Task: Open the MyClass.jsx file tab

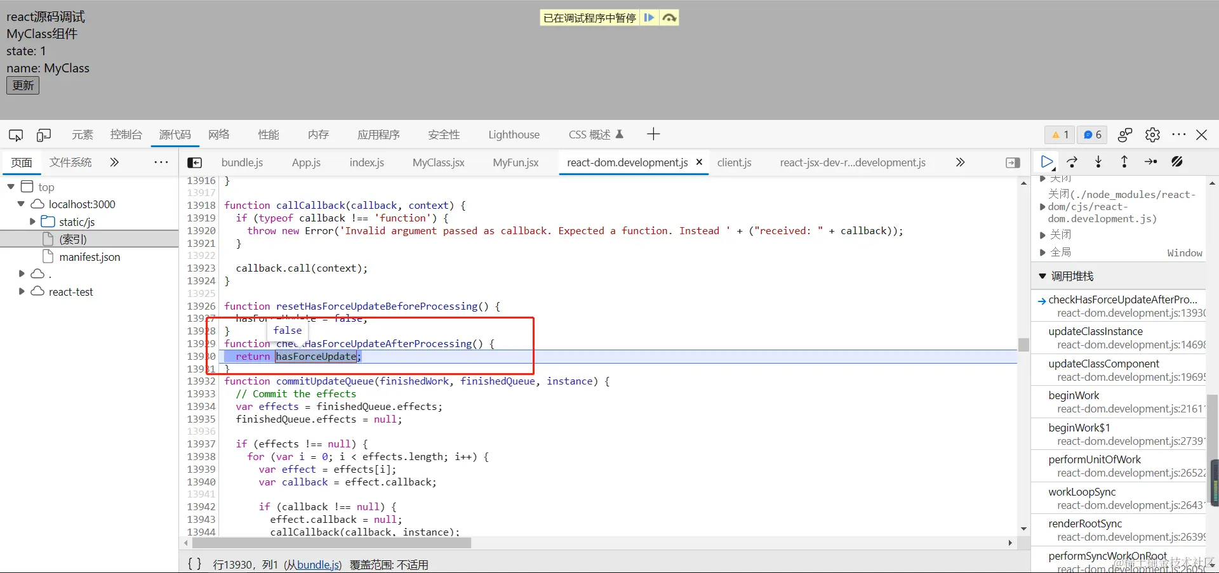Action: [439, 162]
